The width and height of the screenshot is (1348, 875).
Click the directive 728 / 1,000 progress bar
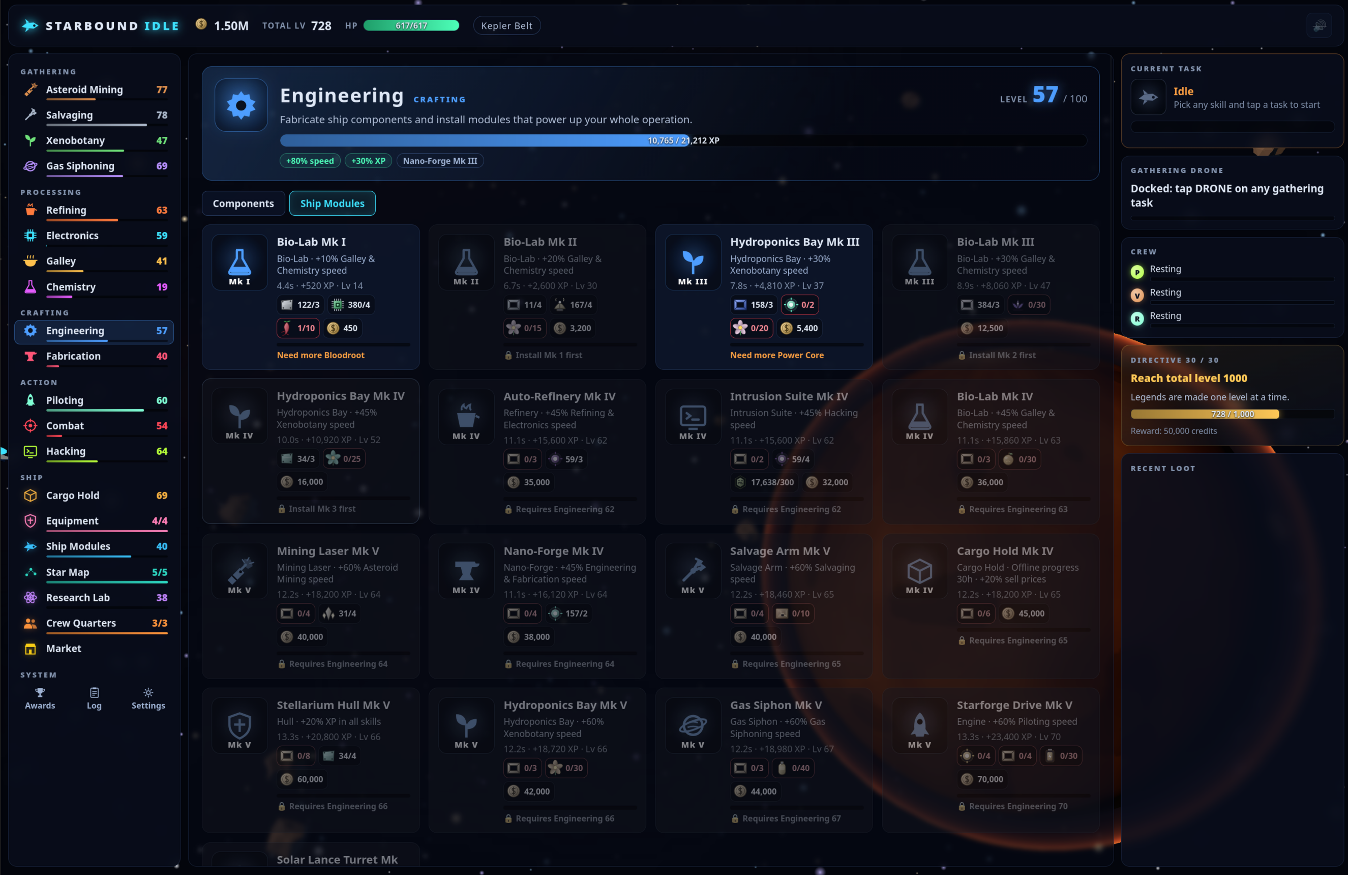pyautogui.click(x=1233, y=414)
